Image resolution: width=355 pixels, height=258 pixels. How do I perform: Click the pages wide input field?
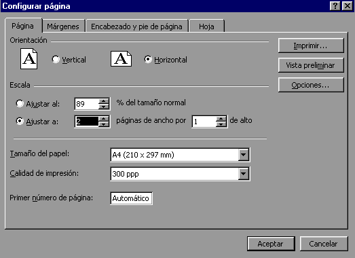87,122
